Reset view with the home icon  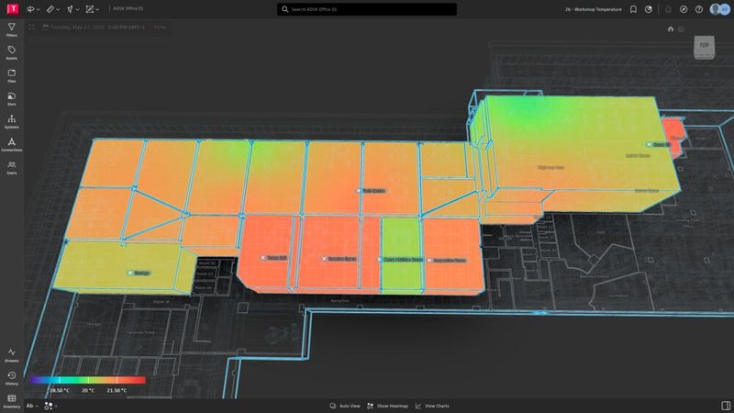[671, 29]
